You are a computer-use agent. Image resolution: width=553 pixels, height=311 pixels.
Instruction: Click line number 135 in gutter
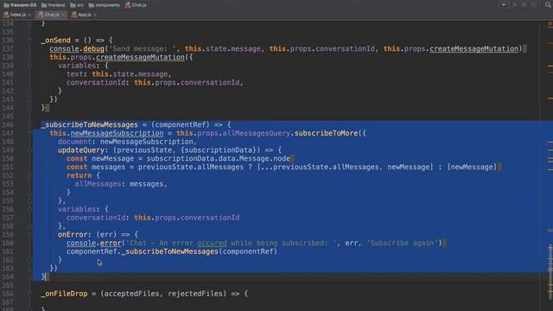click(x=8, y=32)
